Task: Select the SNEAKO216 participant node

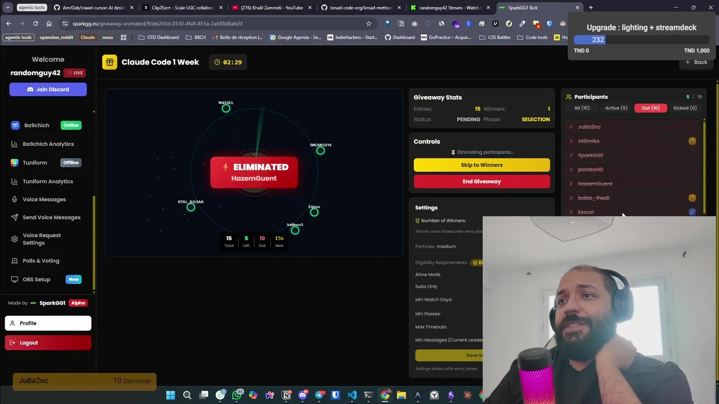Action: 320,150
